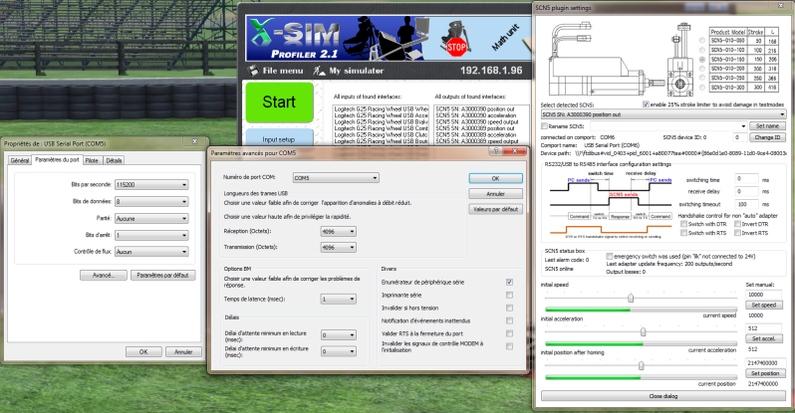795x413 pixels.
Task: Click the Set position button
Action: pos(765,373)
